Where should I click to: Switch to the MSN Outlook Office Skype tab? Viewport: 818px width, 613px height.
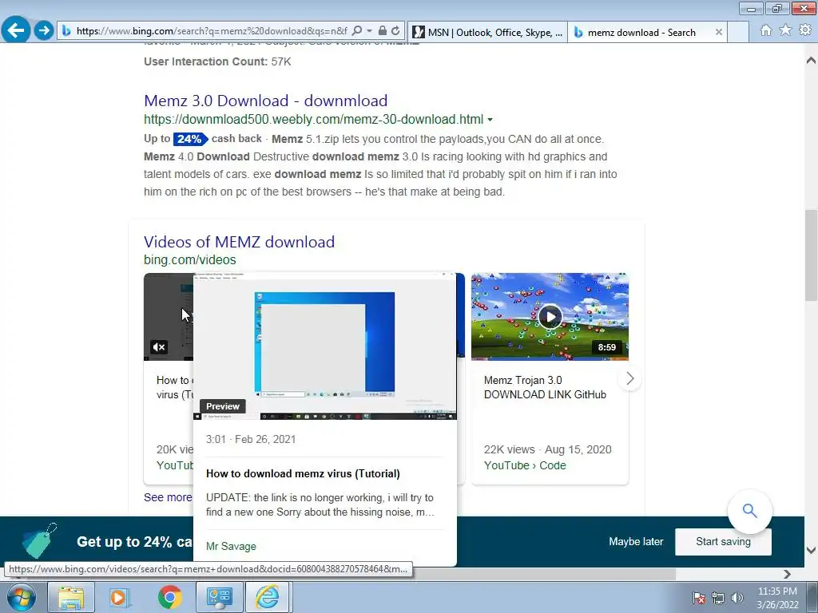488,32
